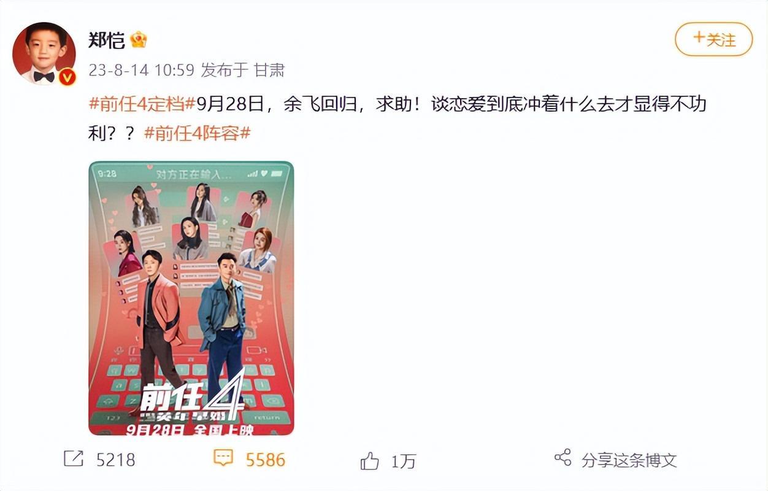This screenshot has width=768, height=491.
Task: Enlarge the 前任4 movie poster image
Action: 191,298
